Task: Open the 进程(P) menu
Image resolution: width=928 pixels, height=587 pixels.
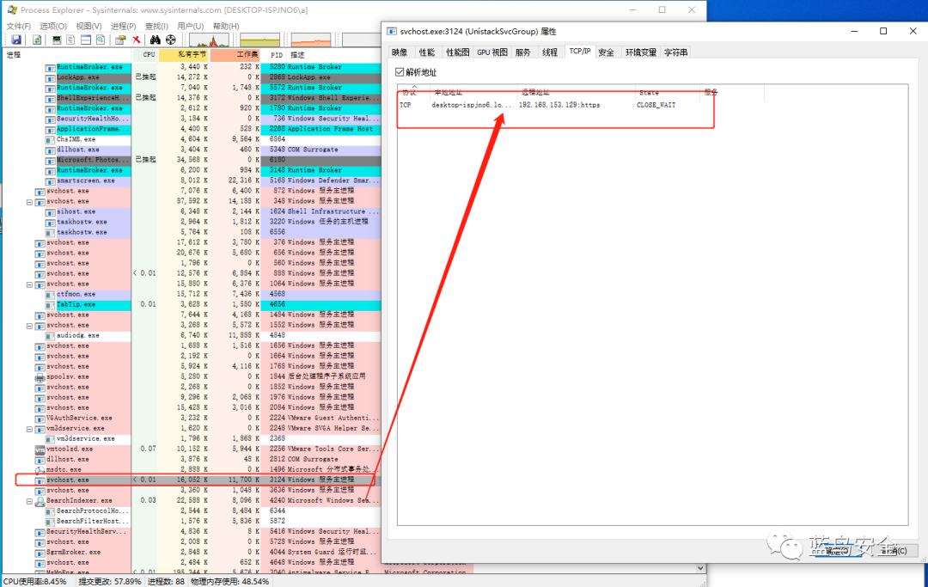Action: 123,26
